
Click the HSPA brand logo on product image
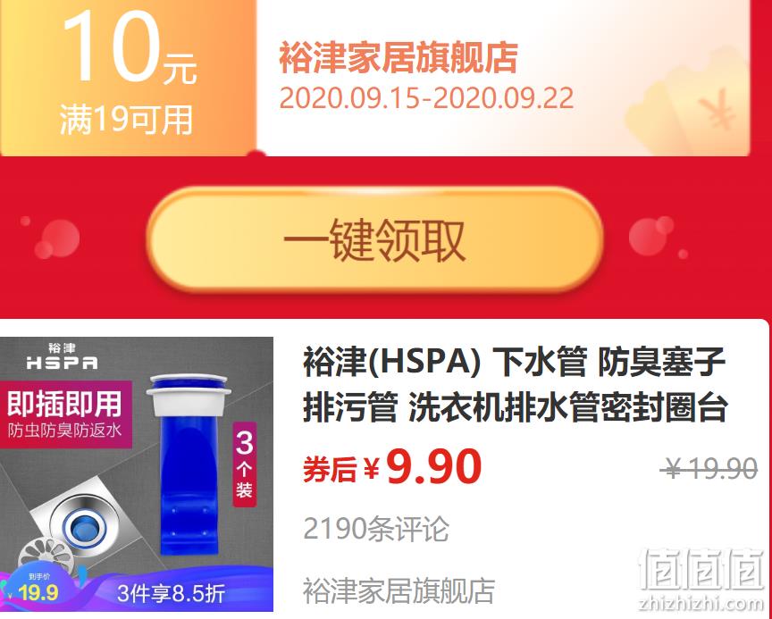point(62,356)
